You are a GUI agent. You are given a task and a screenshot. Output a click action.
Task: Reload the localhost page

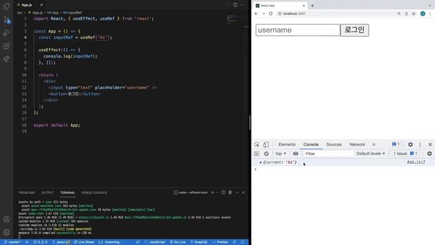click(x=271, y=14)
